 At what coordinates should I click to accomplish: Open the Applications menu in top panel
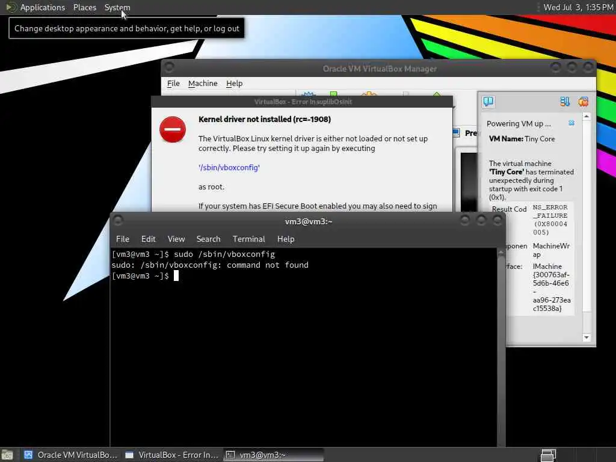[43, 7]
